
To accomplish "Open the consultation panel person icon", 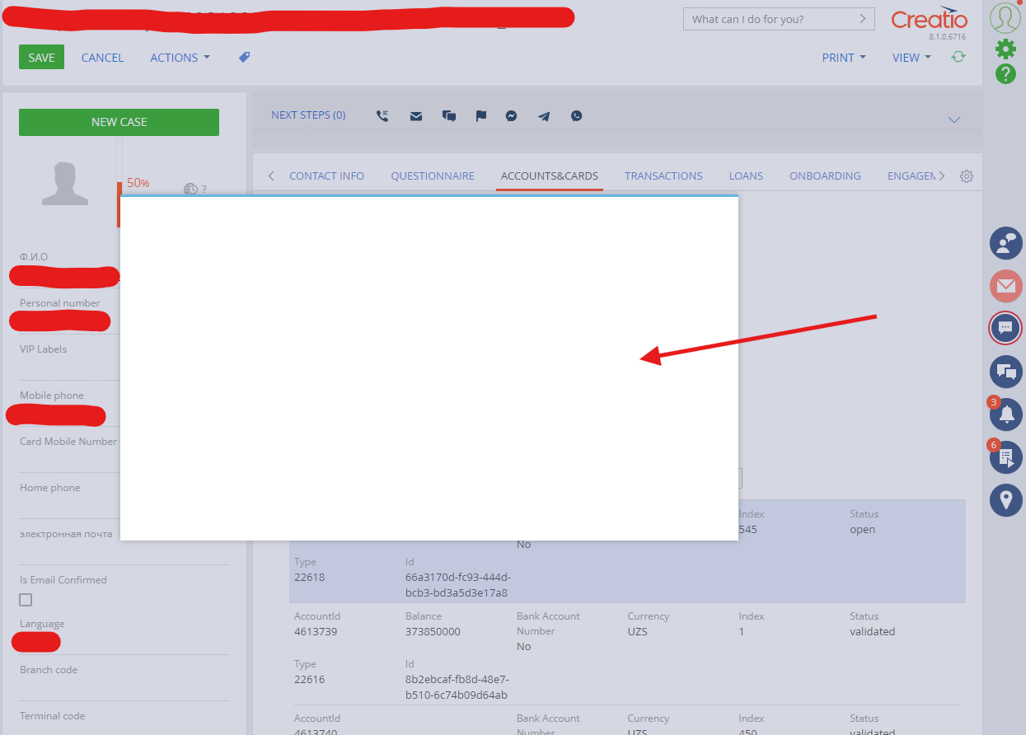I will 1005,243.
